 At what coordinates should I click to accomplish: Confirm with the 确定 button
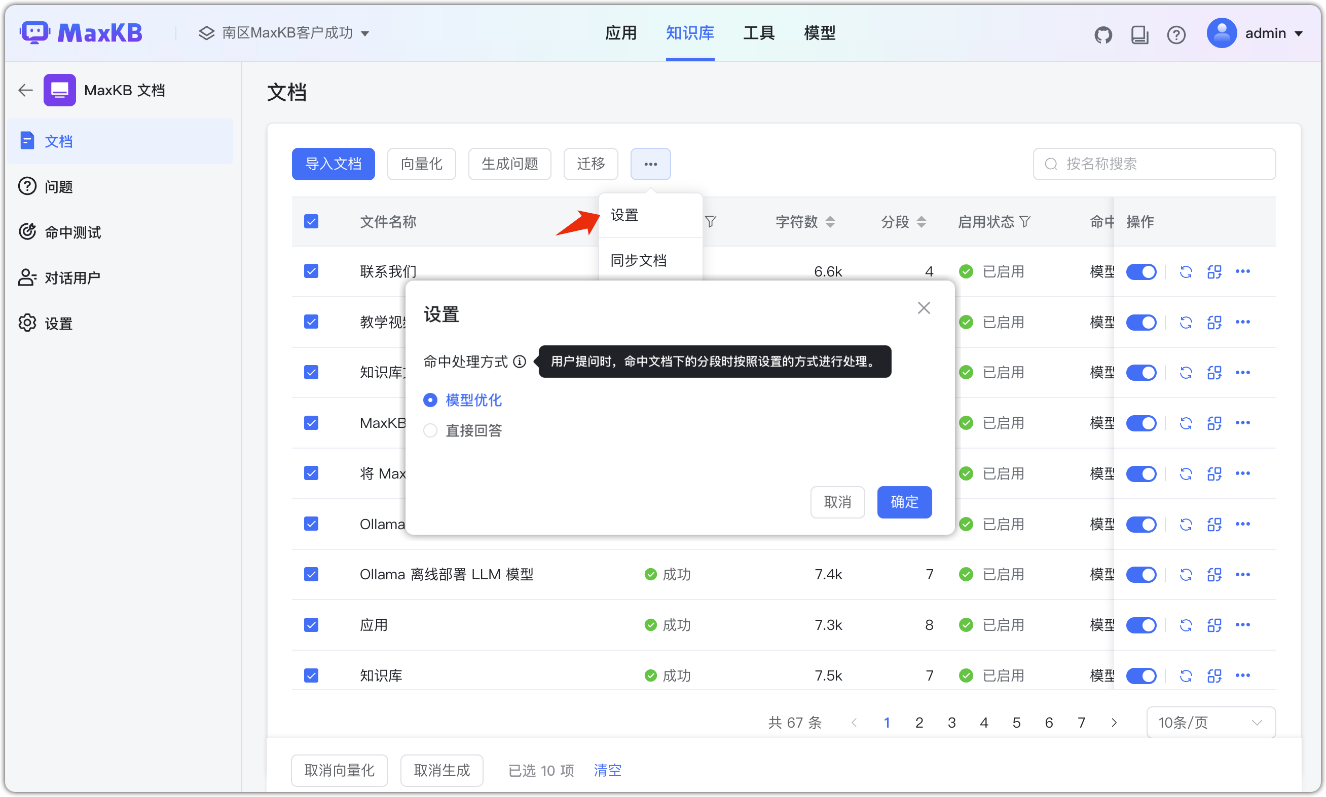904,502
